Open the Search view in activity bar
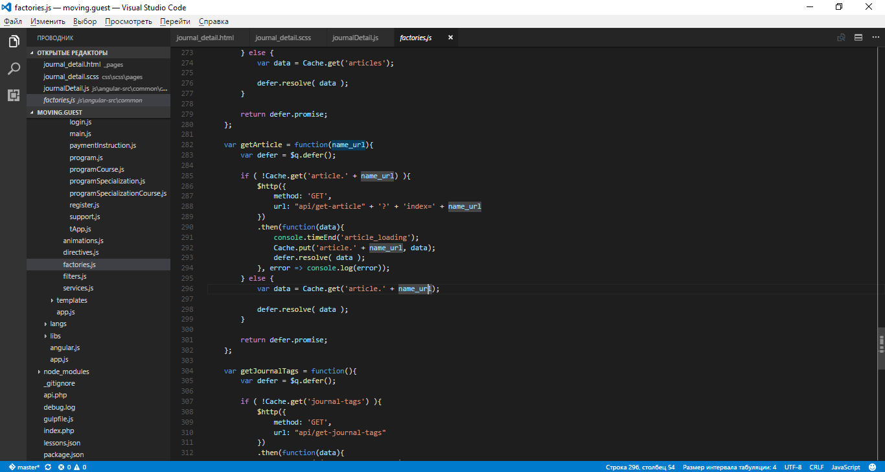This screenshot has width=885, height=472. coord(13,69)
